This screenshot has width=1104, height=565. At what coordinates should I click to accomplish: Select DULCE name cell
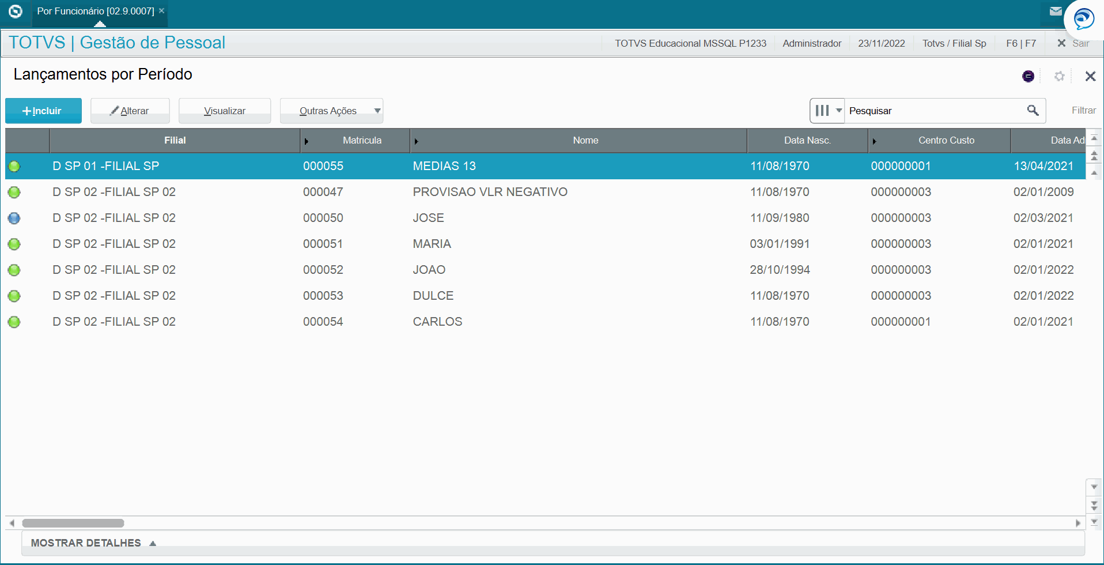(x=433, y=296)
